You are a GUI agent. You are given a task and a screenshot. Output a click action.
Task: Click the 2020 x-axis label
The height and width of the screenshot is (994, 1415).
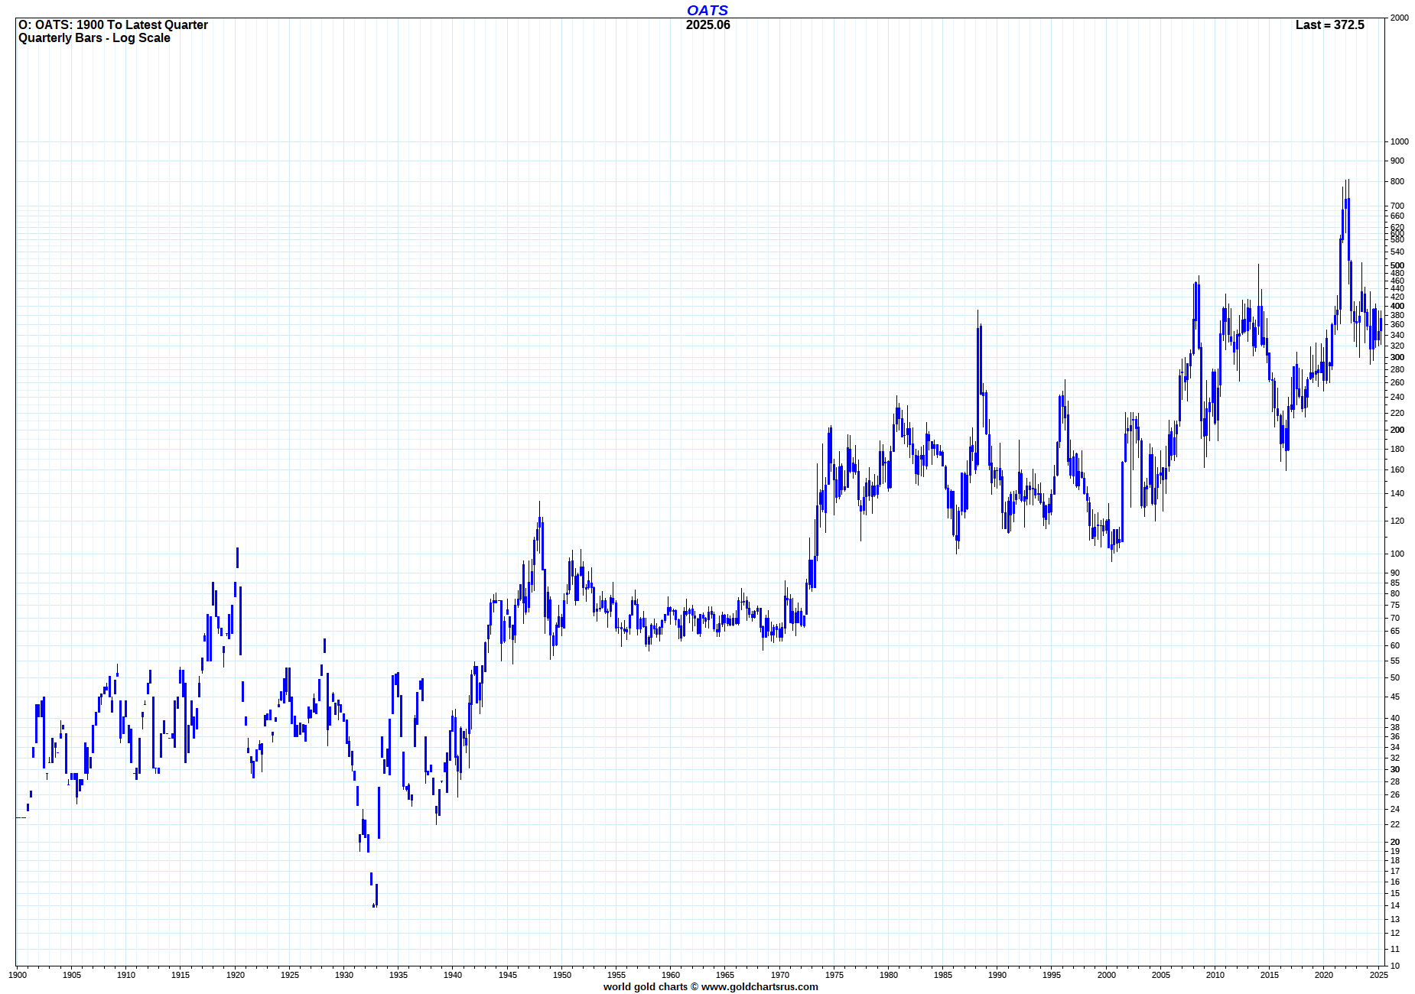[x=1324, y=975]
